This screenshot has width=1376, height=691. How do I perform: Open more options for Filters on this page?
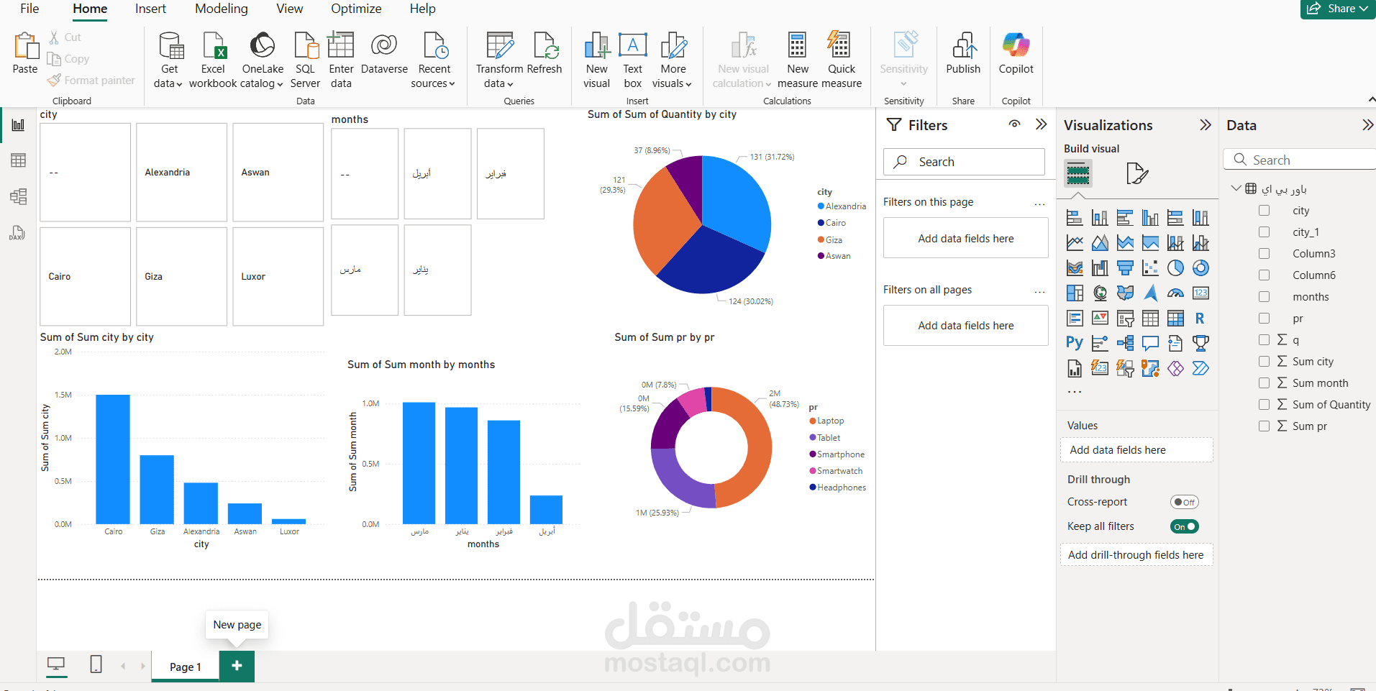pos(1039,203)
